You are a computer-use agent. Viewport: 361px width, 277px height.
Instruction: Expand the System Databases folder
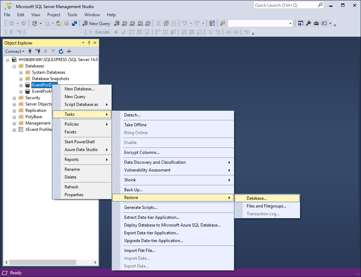tap(21, 73)
